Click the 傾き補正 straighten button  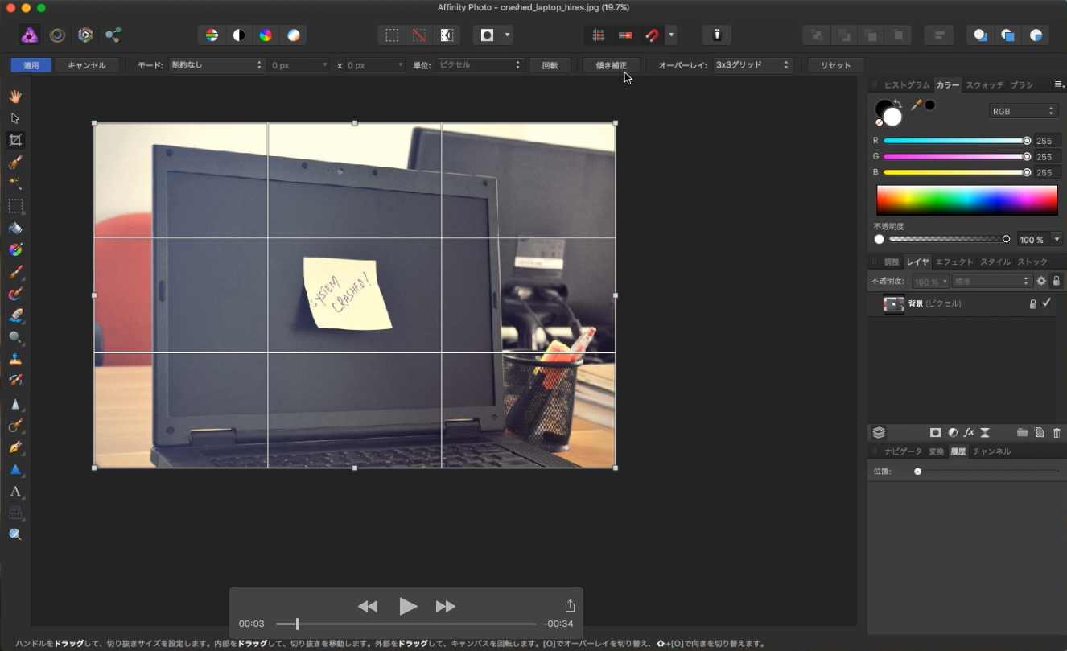point(611,65)
